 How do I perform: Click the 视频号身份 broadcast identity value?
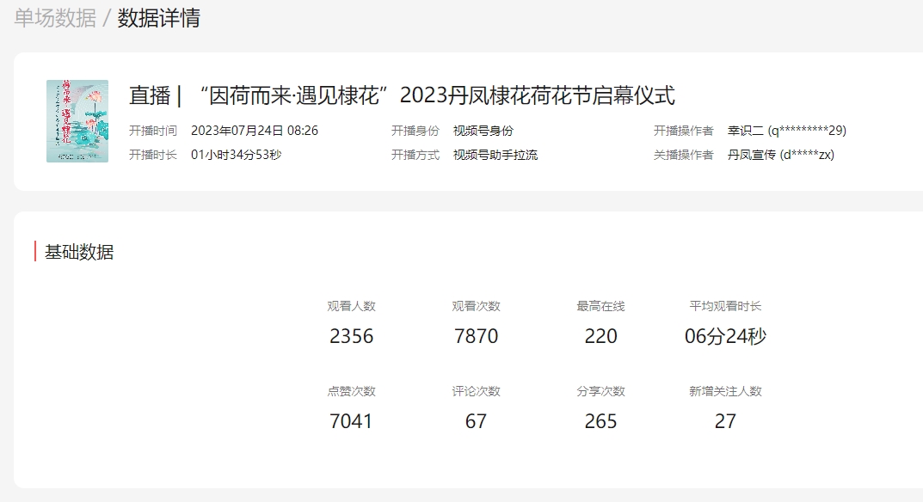483,131
